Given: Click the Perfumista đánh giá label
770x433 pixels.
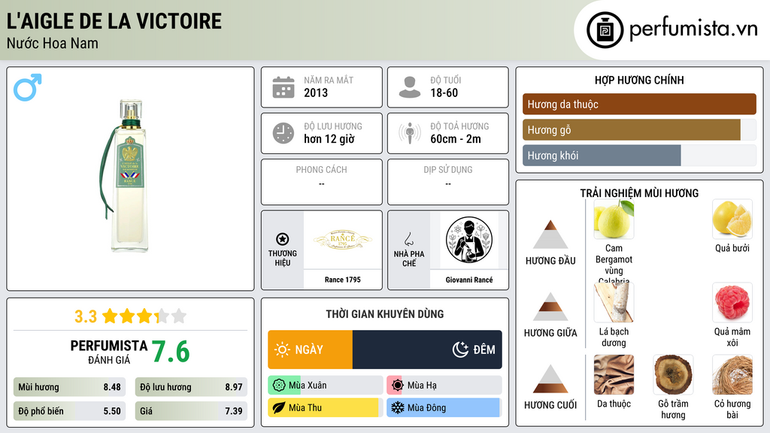Looking at the screenshot, I should click(x=109, y=353).
